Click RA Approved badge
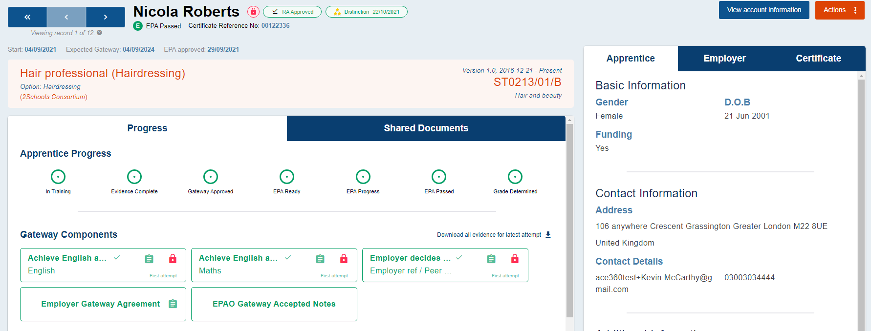The width and height of the screenshot is (871, 331). click(x=292, y=12)
